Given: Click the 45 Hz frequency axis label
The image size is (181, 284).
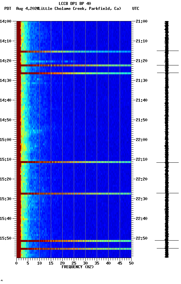Looking at the screenshot, I should 120,263.
